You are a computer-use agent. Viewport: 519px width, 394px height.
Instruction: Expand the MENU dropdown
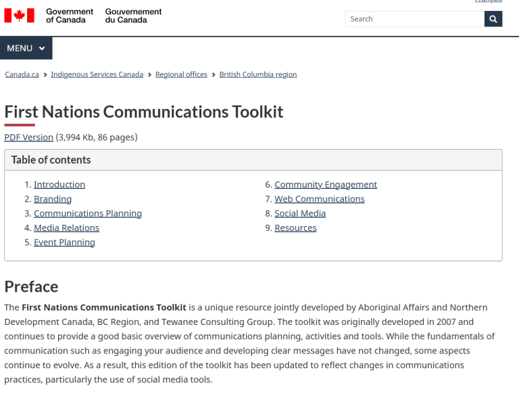click(x=26, y=49)
